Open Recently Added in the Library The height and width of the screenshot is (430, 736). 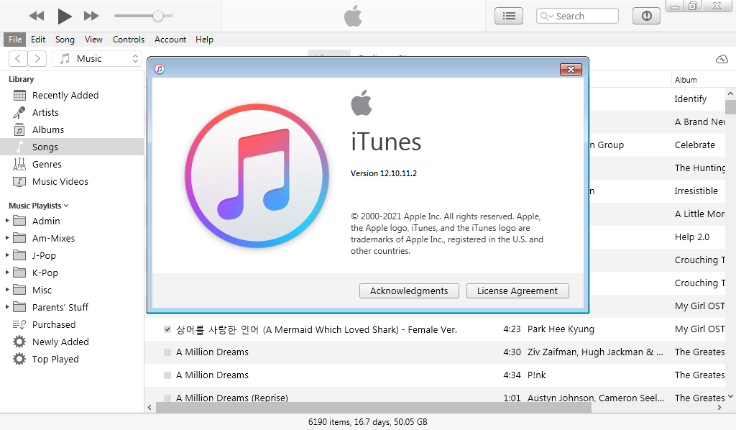(65, 95)
